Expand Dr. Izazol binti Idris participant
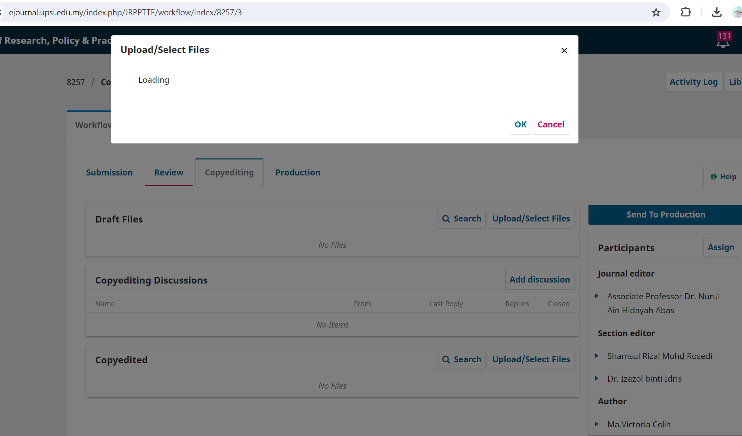Viewport: 742px width, 436px height. coord(597,378)
